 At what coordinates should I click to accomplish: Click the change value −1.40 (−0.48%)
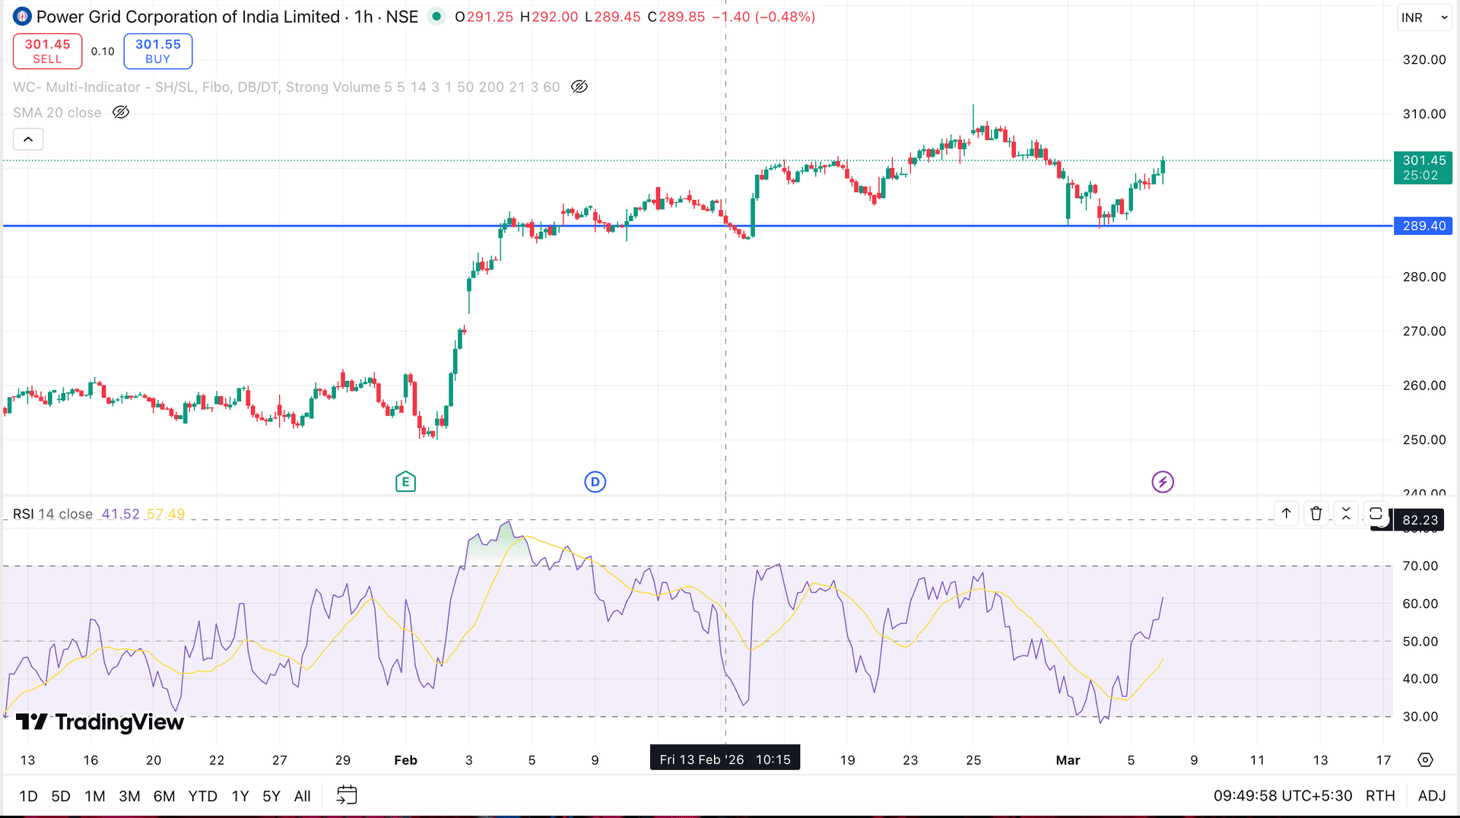[x=763, y=17]
